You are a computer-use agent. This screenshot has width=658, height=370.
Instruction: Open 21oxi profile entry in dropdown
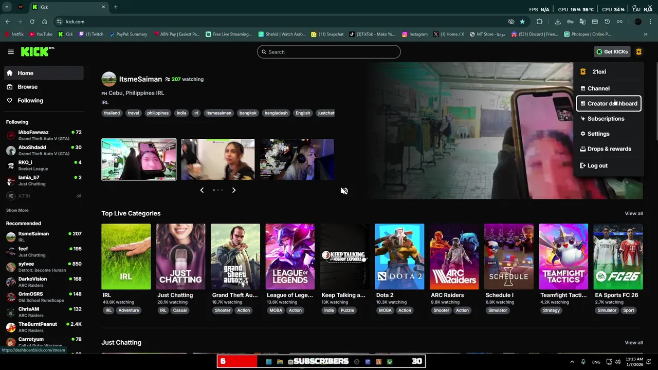coord(609,72)
